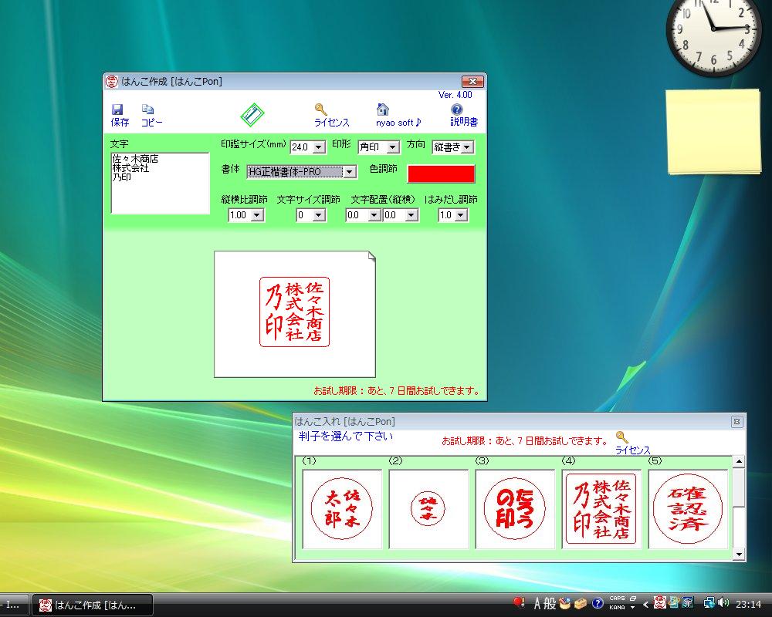Open the seal shape (印形) dropdown

[x=393, y=147]
